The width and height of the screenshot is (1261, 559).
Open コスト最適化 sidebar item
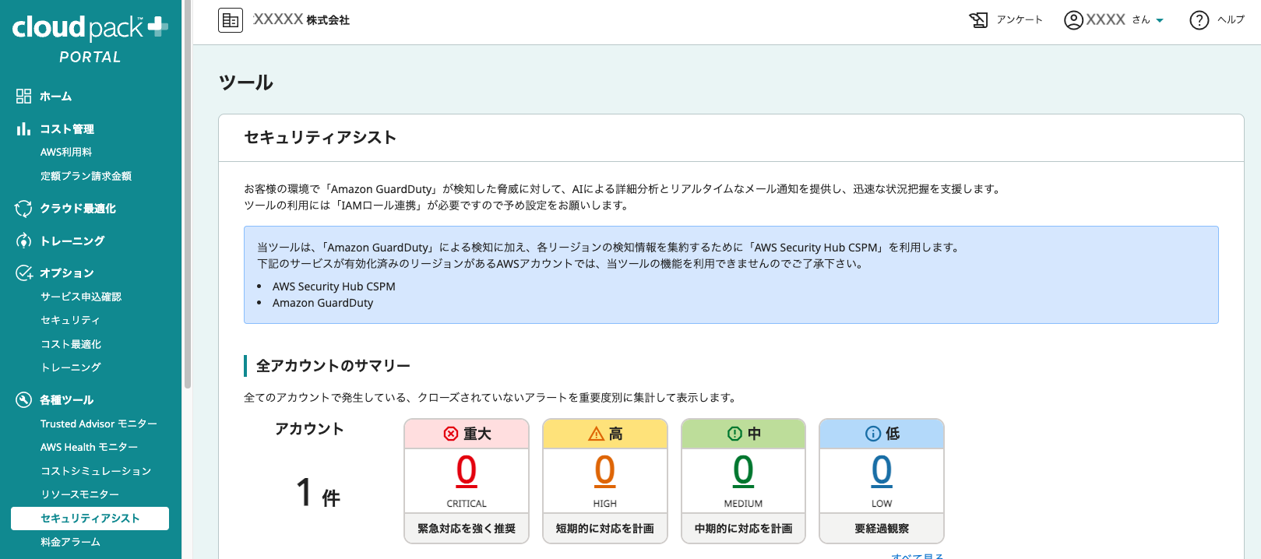pos(71,344)
